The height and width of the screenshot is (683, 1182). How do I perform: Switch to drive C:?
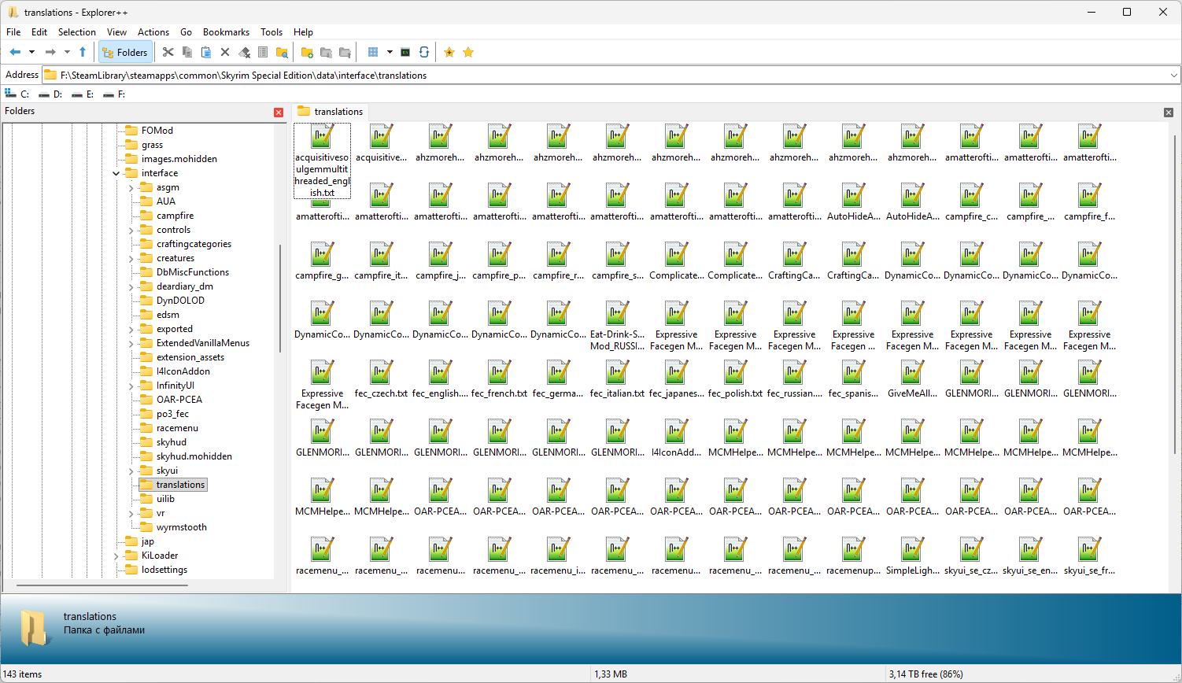click(x=17, y=94)
